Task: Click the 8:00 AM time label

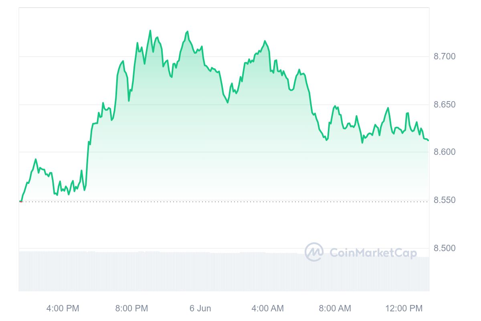Action: pyautogui.click(x=335, y=309)
